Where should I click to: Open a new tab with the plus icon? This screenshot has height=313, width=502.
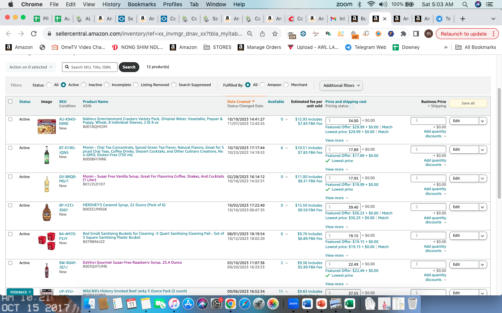[463, 18]
